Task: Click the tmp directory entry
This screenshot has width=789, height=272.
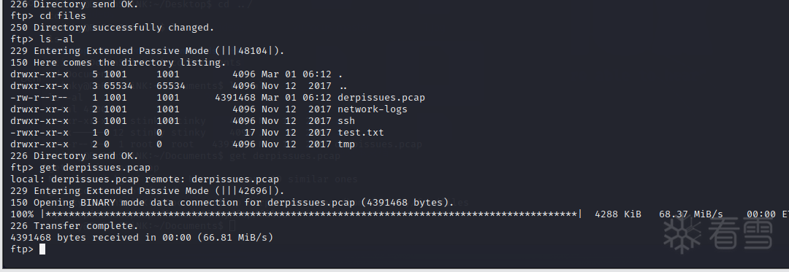Action: click(x=346, y=144)
